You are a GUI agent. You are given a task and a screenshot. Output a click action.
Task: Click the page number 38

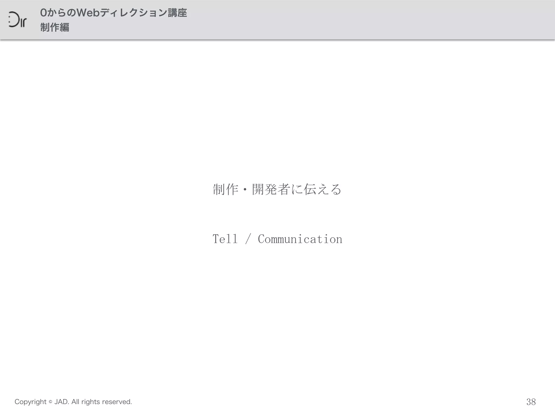531,402
